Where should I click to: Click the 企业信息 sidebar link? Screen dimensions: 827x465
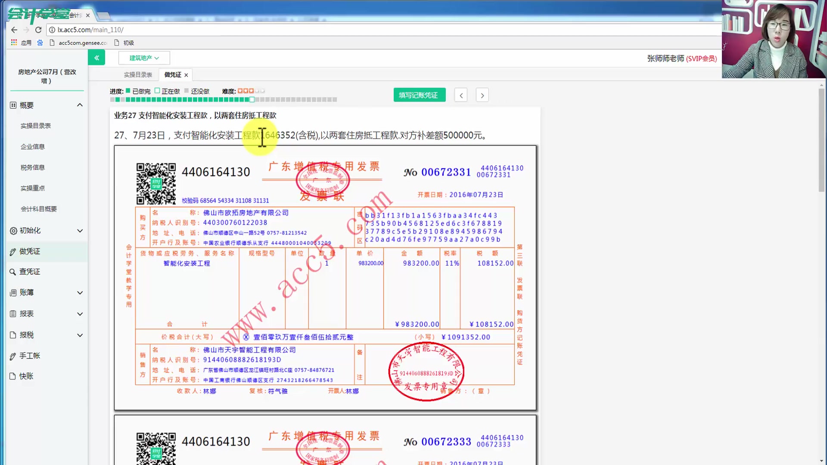point(33,146)
